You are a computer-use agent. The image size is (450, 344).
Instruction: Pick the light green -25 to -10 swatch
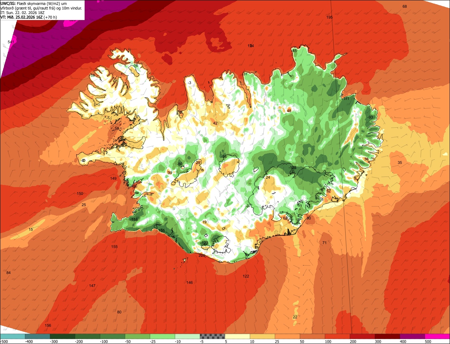(x=162, y=336)
